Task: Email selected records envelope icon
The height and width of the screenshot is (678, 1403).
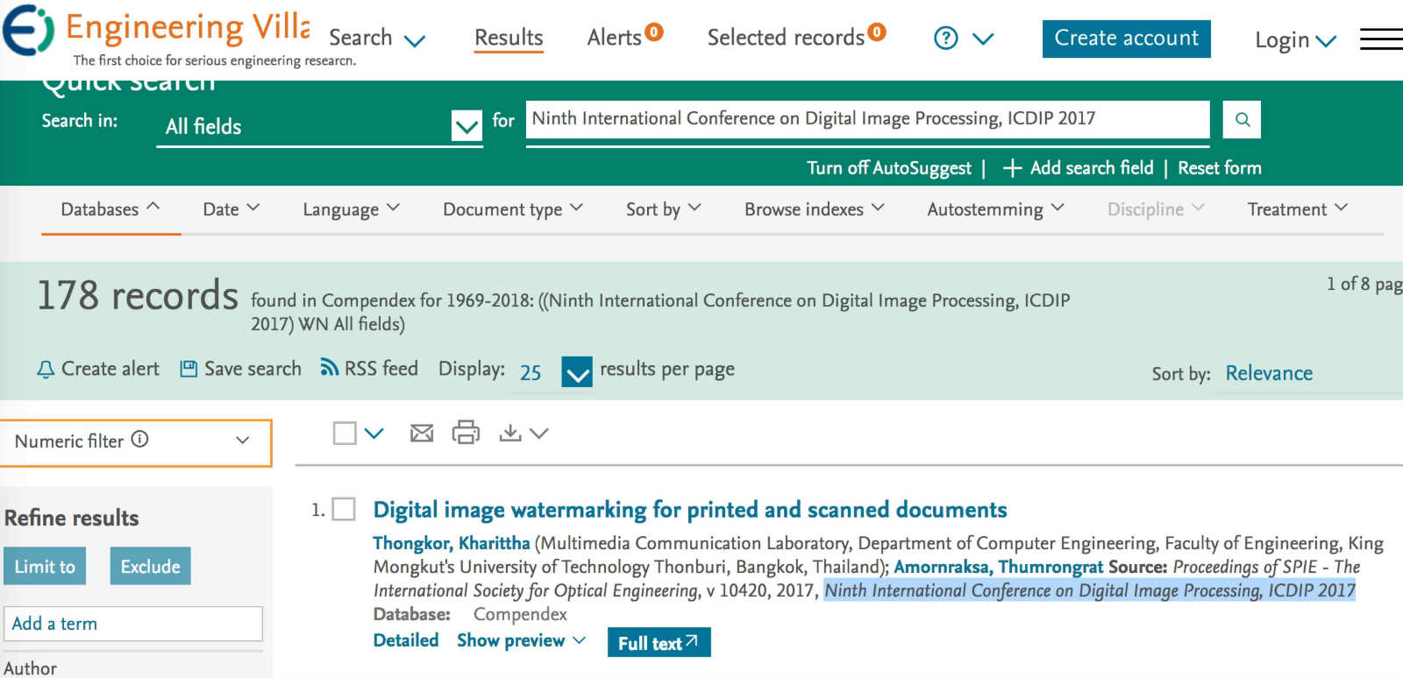Action: coord(422,433)
